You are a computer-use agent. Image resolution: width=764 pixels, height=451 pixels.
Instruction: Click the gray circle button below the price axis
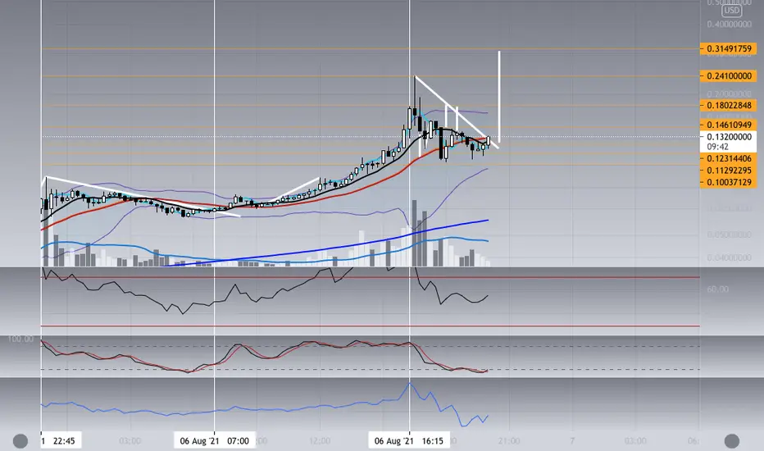click(x=732, y=441)
